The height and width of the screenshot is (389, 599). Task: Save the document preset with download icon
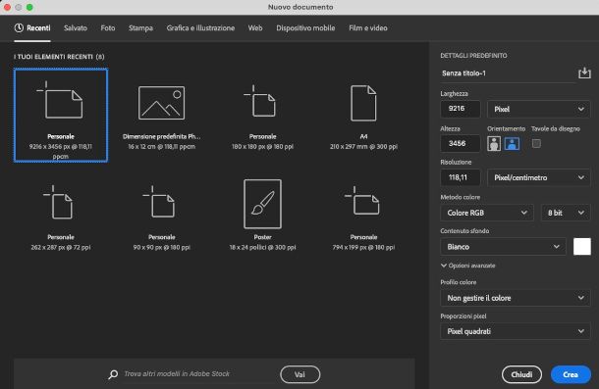pos(584,73)
